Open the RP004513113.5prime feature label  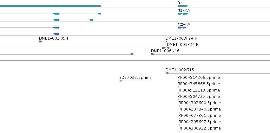[199, 90]
